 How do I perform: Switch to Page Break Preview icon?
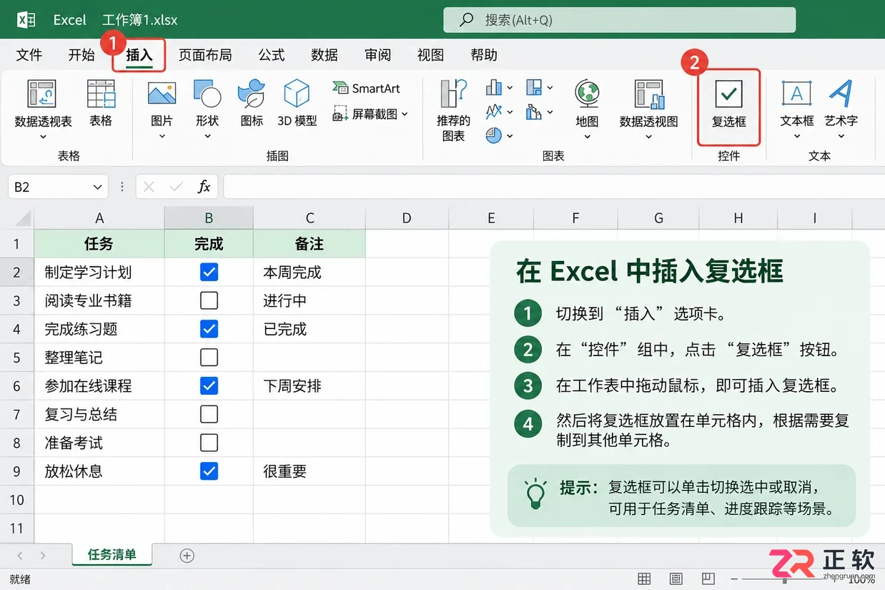click(x=707, y=579)
